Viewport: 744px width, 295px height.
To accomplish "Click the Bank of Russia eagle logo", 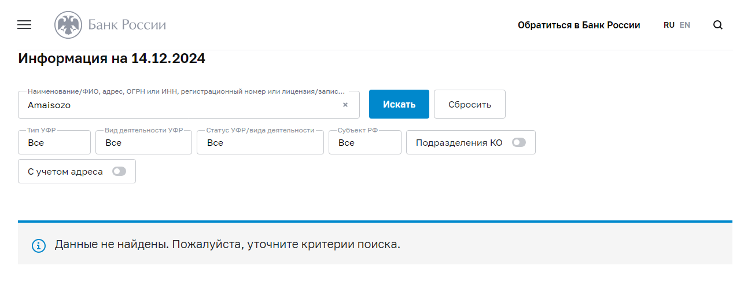I will pyautogui.click(x=68, y=25).
